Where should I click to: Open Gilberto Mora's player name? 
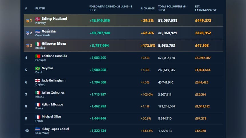(54, 44)
